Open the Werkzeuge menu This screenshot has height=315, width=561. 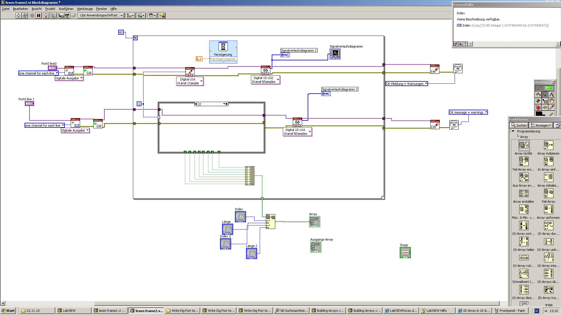pyautogui.click(x=85, y=9)
